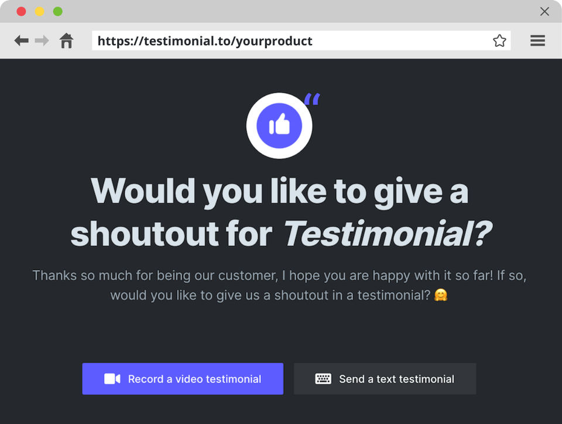Click the testimonial.to URL address bar
This screenshot has width=562, height=424.
301,40
